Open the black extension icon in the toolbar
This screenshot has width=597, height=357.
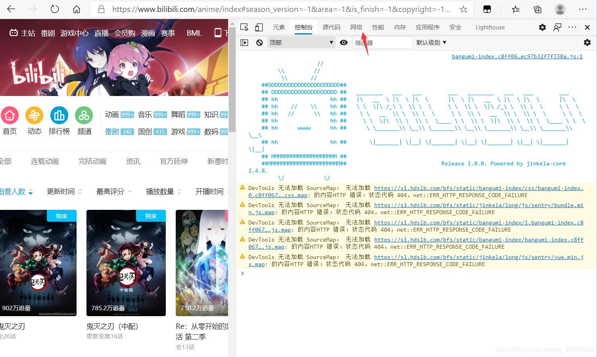(x=487, y=9)
